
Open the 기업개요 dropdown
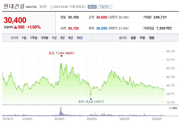105,7
